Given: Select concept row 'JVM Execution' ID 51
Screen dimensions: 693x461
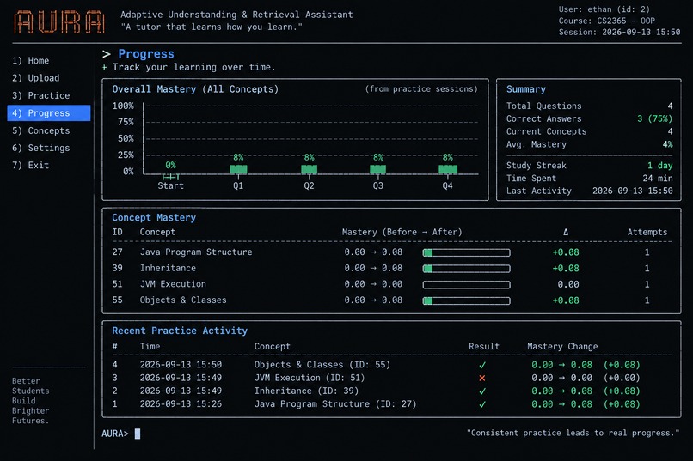Looking at the screenshot, I should point(391,284).
